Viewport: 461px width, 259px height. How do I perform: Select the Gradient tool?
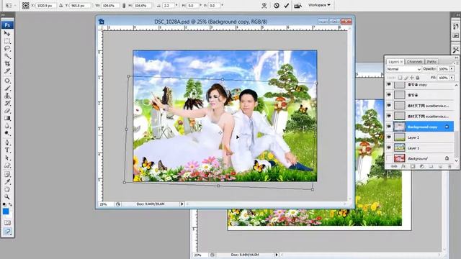pos(7,118)
